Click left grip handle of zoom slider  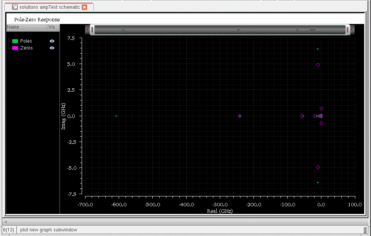(92, 29)
